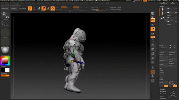Open the Document menu
The image size is (179, 100).
(x=17, y=3)
